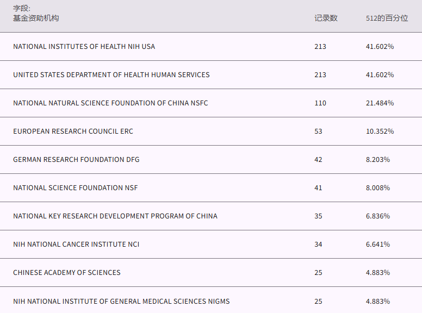Select record count 34 for NCI
This screenshot has height=313, width=422.
(x=318, y=245)
